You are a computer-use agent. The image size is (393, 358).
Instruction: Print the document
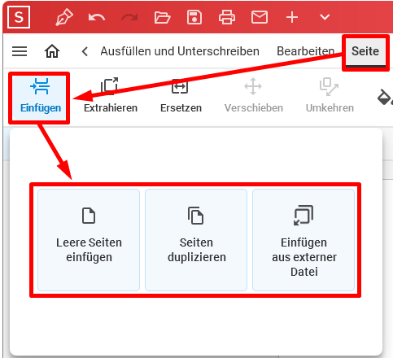click(x=227, y=17)
